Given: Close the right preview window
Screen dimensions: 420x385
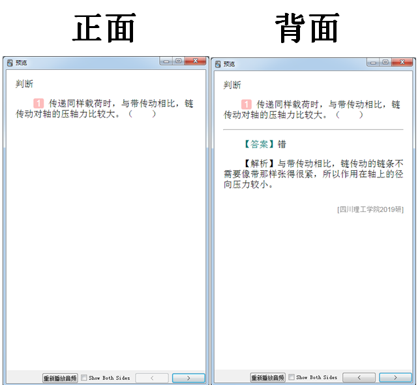Looking at the screenshot, I should coord(402,62).
